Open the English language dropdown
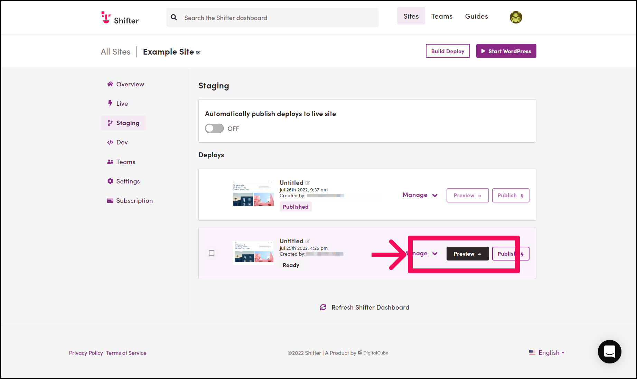The height and width of the screenshot is (379, 637). coord(547,353)
